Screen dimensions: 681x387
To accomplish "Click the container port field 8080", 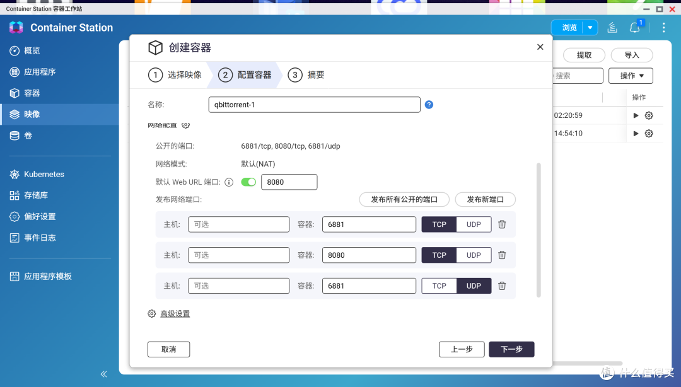I will (x=369, y=255).
